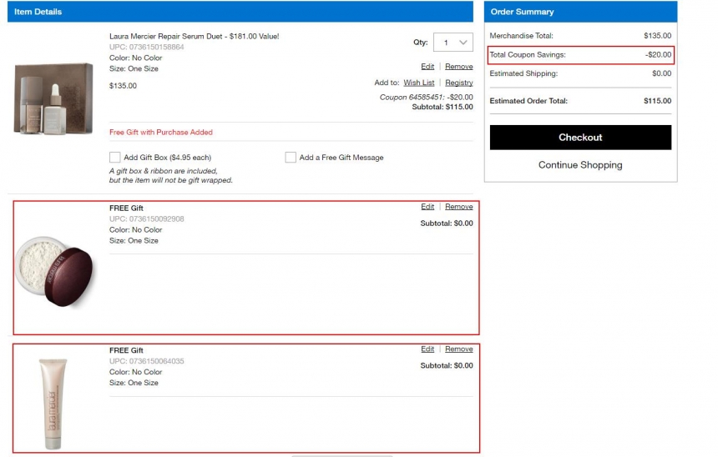Click the $135.00 price under Size
This screenshot has width=718, height=457.
[x=123, y=86]
